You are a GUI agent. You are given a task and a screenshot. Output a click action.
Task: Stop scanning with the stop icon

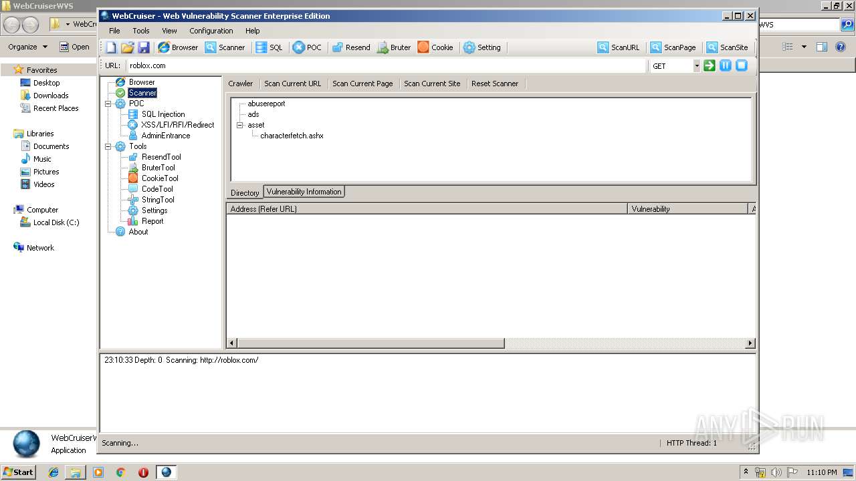(x=742, y=65)
